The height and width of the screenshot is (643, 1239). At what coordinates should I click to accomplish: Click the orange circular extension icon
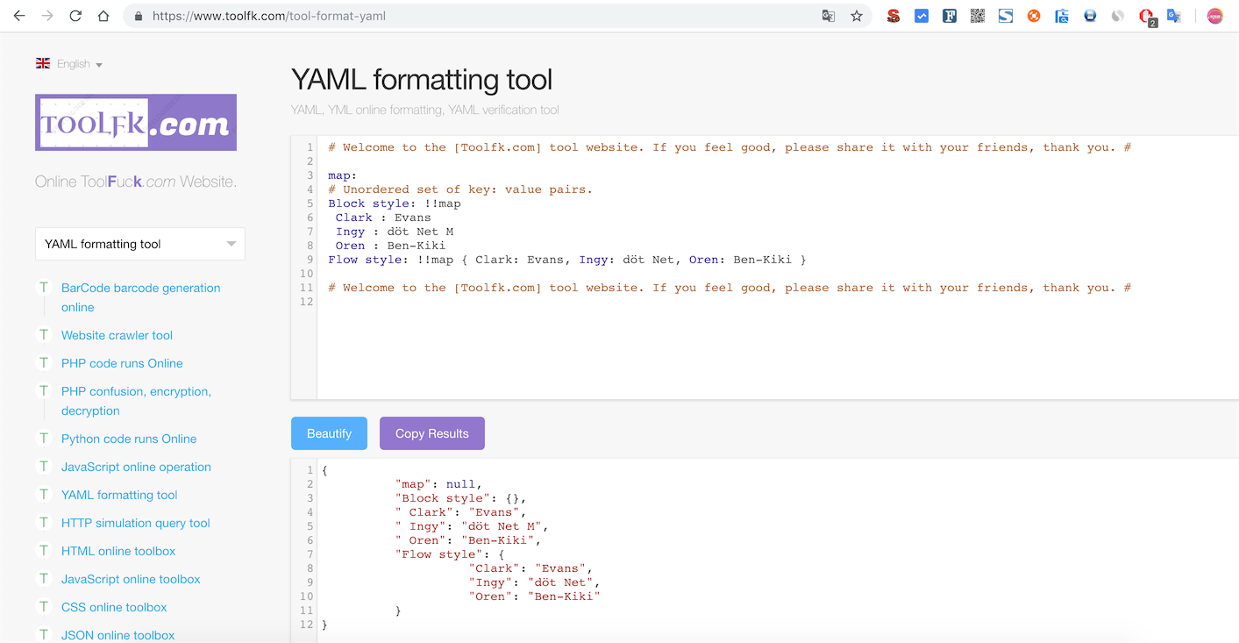(1034, 16)
